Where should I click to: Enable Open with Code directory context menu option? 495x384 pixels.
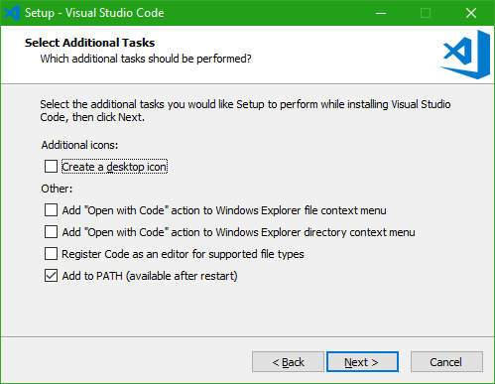tap(51, 232)
